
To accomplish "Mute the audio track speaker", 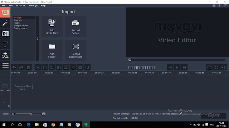I will (9, 106).
